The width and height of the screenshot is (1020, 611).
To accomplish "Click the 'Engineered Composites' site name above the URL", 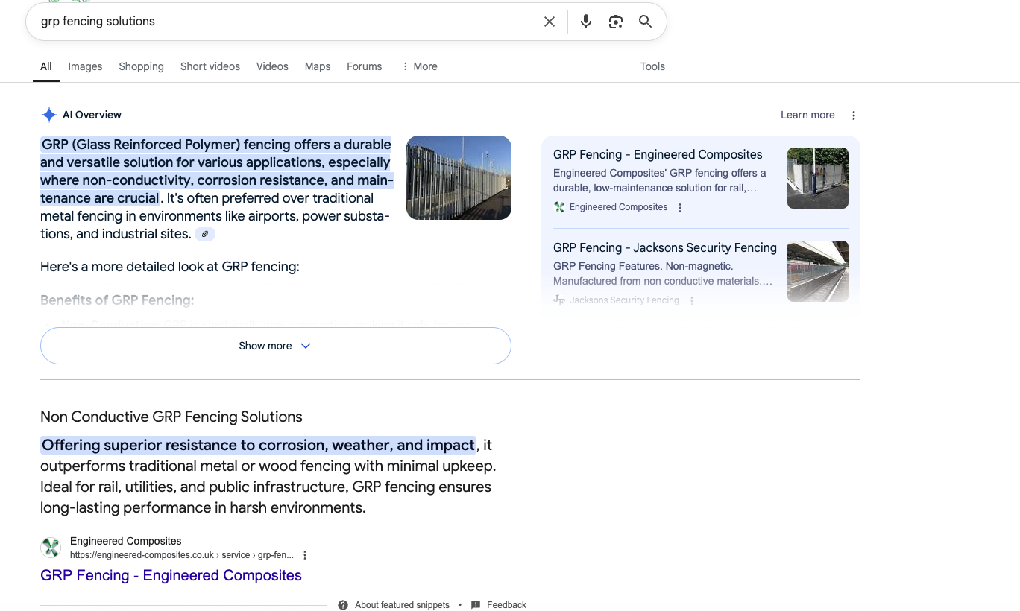I will point(125,541).
